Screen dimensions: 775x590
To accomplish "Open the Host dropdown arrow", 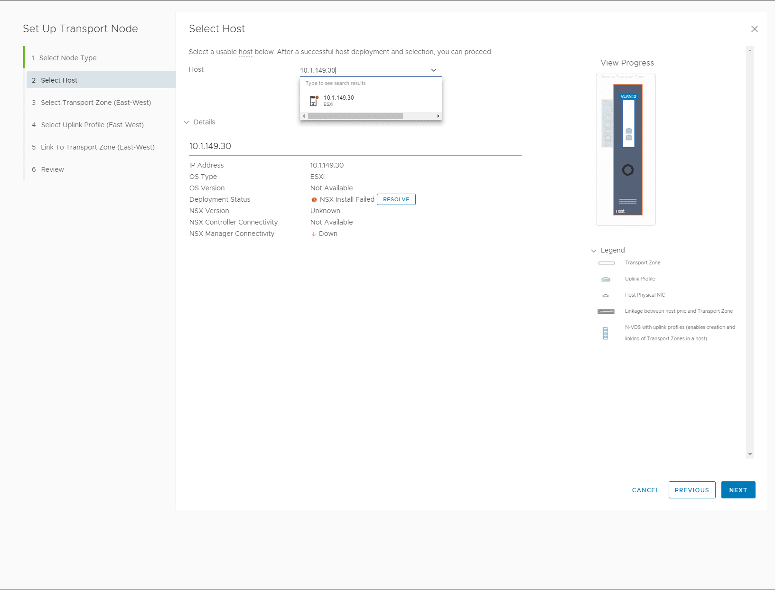I will (433, 70).
